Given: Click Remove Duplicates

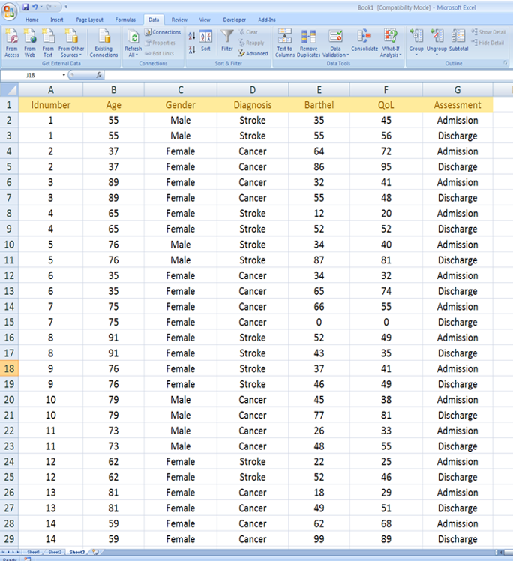Looking at the screenshot, I should pyautogui.click(x=309, y=42).
